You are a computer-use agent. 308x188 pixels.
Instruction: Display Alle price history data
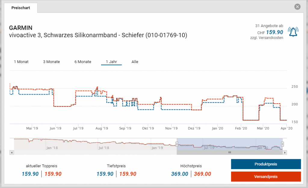(135, 62)
